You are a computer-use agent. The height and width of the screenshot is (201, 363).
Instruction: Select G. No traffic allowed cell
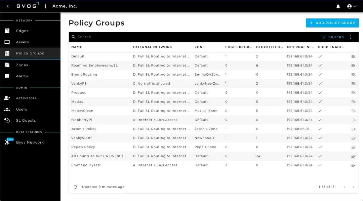[151, 84]
